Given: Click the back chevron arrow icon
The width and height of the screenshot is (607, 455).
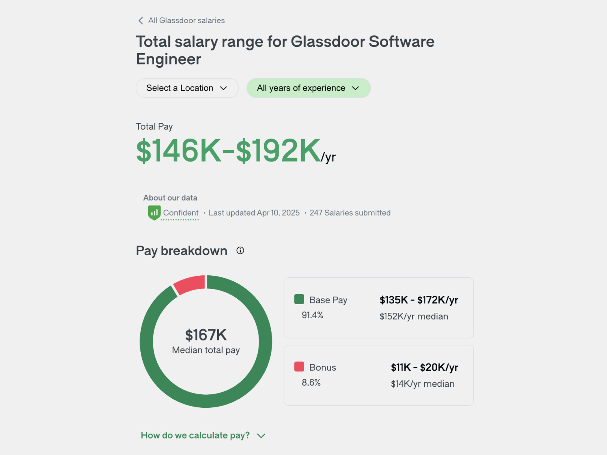Looking at the screenshot, I should point(141,20).
